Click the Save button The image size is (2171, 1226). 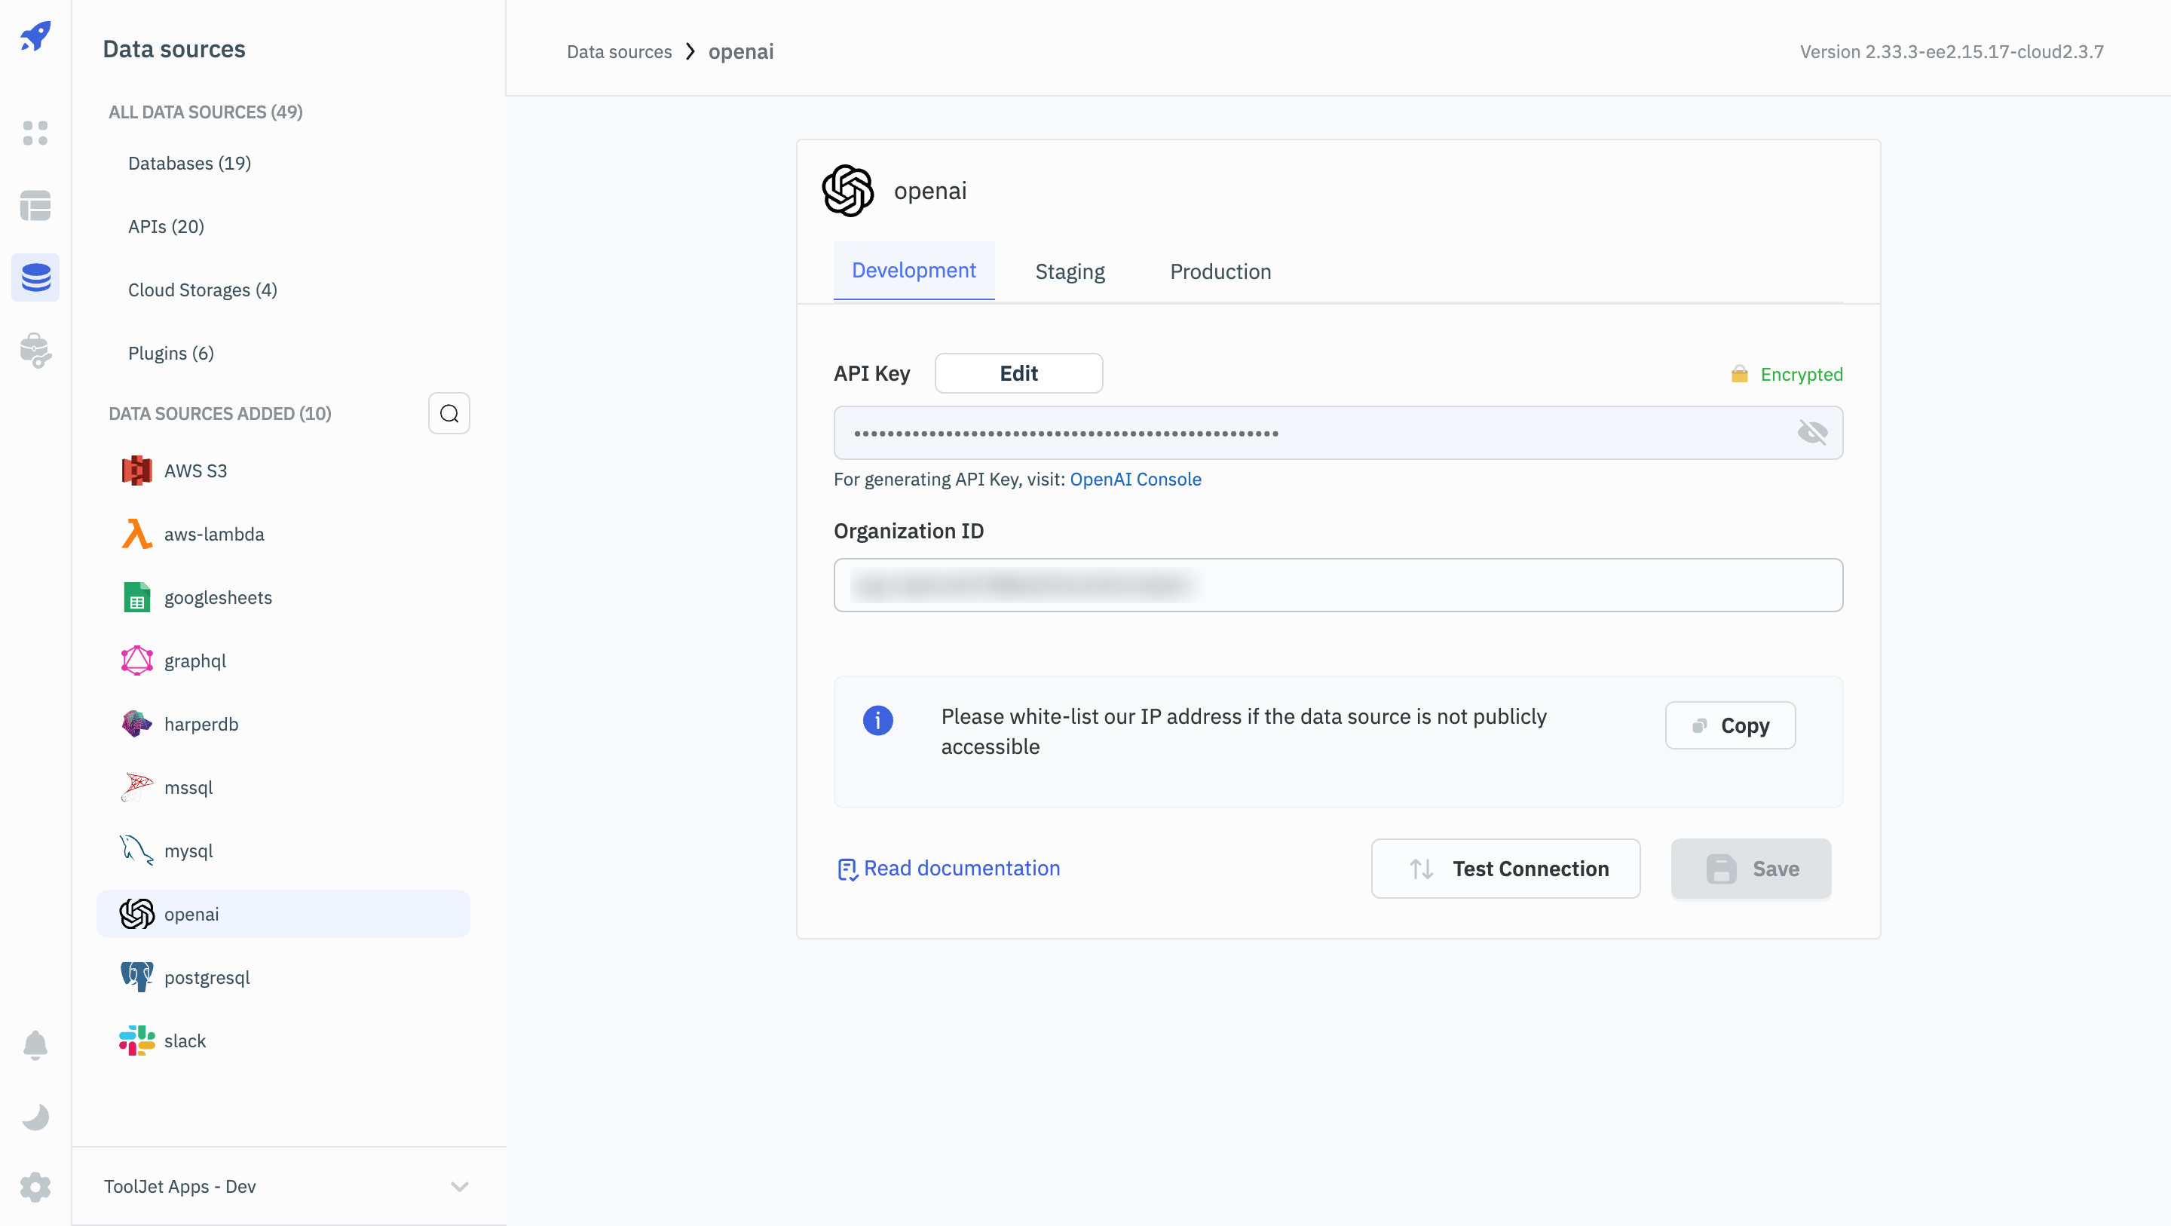1751,869
